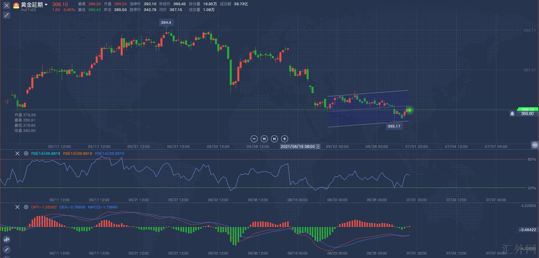Close the 黄金延期 chart panel
Image resolution: width=539 pixels, height=258 pixels.
pos(7,6)
